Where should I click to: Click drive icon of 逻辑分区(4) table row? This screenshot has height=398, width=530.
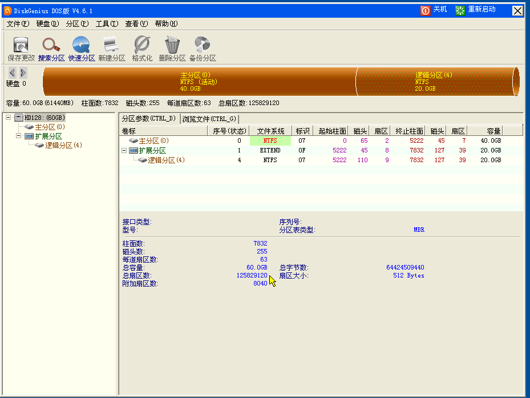(142, 160)
